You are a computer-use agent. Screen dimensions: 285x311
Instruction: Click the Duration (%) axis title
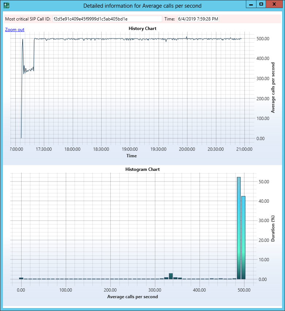[x=273, y=228]
